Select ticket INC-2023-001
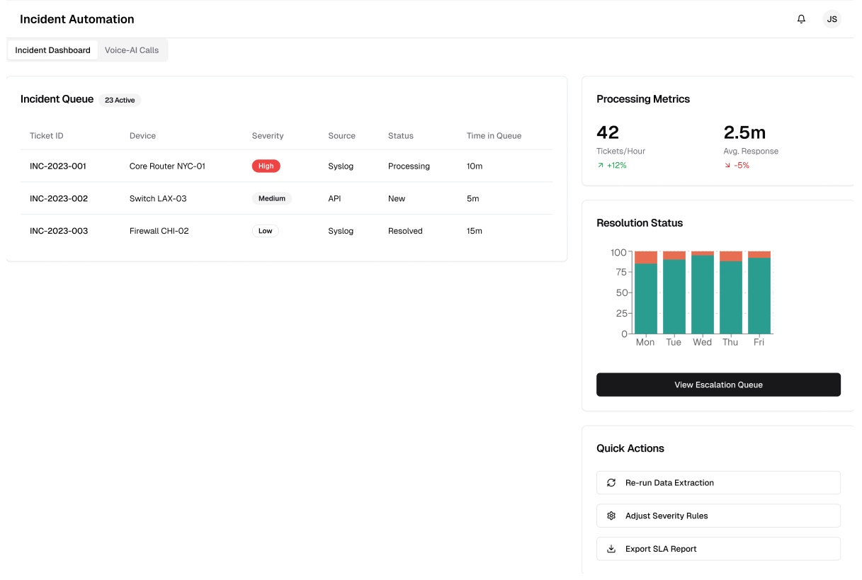This screenshot has width=862, height=580. [58, 166]
